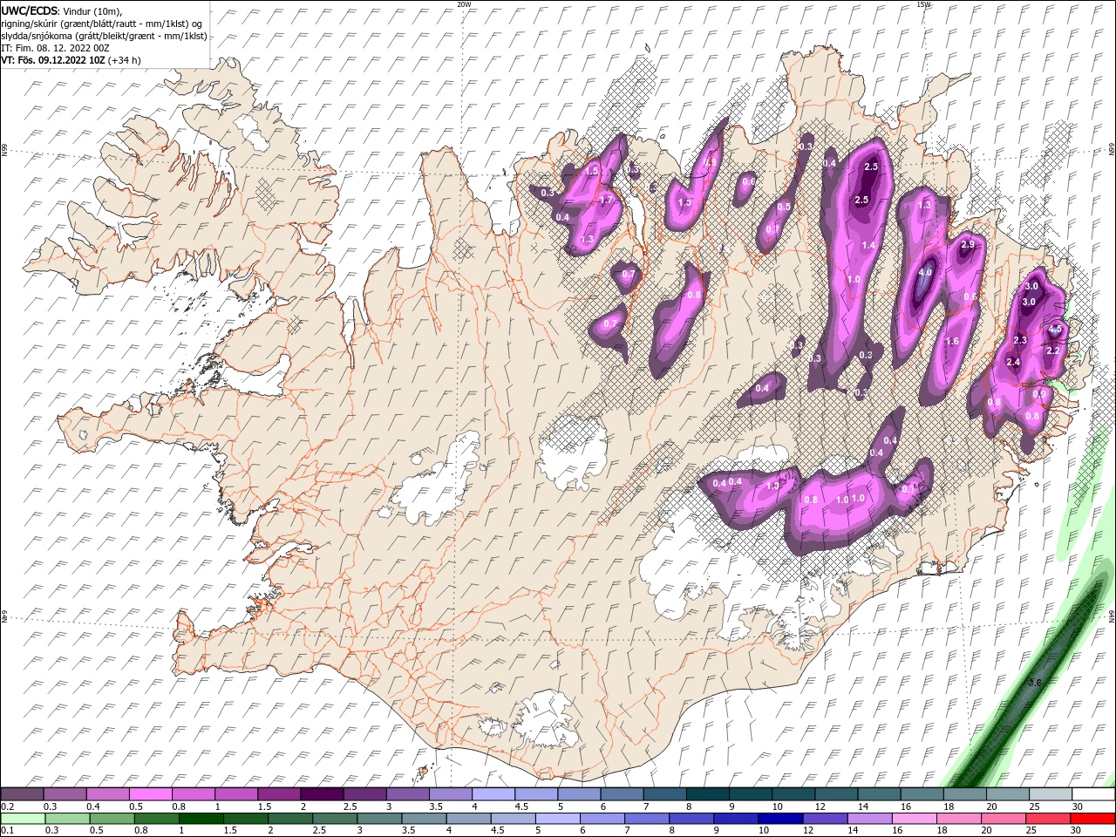Select the light blue upper-row swatch at 4
This screenshot has height=837, width=1116.
tap(493, 794)
